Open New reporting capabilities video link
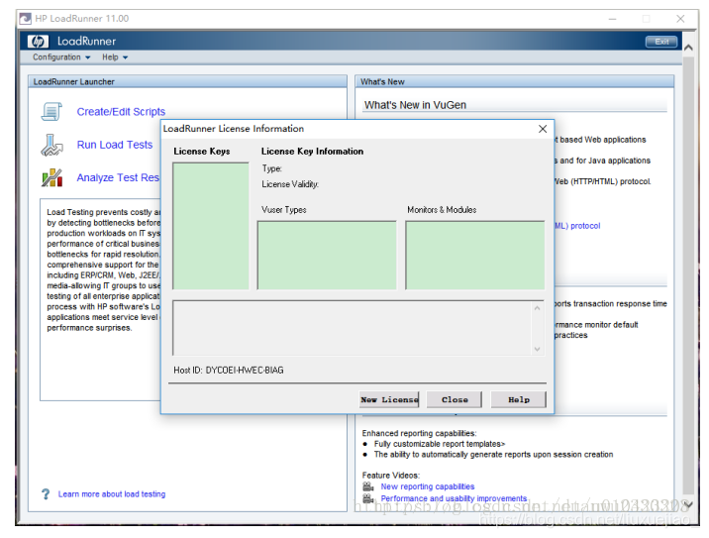The image size is (709, 538). click(428, 486)
